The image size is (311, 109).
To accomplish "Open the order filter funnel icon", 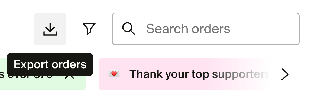I will 89,29.
